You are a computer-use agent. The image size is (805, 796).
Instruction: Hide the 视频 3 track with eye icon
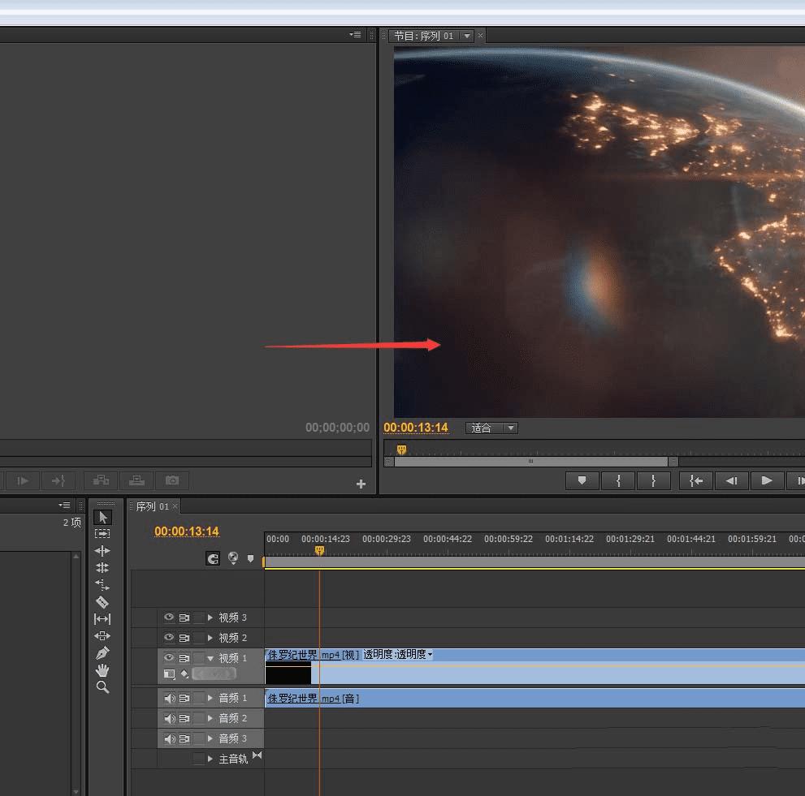pos(169,617)
